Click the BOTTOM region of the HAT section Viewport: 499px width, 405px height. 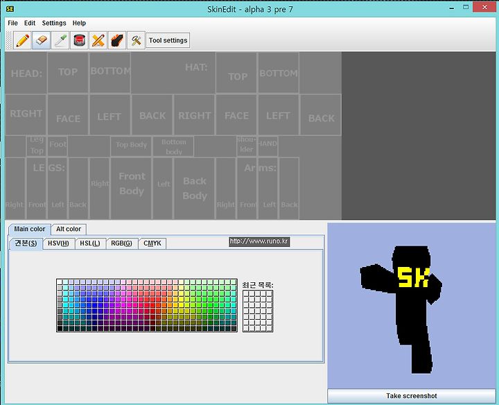click(x=279, y=73)
